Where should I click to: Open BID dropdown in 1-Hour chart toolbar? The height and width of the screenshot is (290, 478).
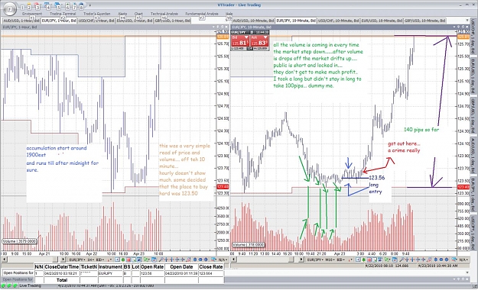[x=100, y=259]
